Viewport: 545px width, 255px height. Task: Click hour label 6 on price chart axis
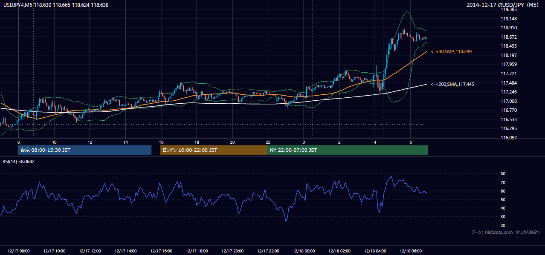411,142
